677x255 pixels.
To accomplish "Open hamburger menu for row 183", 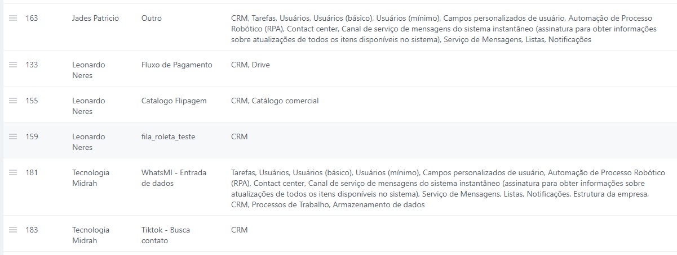I will [13, 230].
